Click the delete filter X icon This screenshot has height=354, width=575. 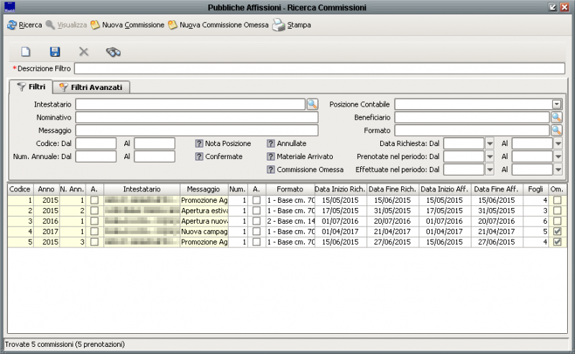click(83, 52)
